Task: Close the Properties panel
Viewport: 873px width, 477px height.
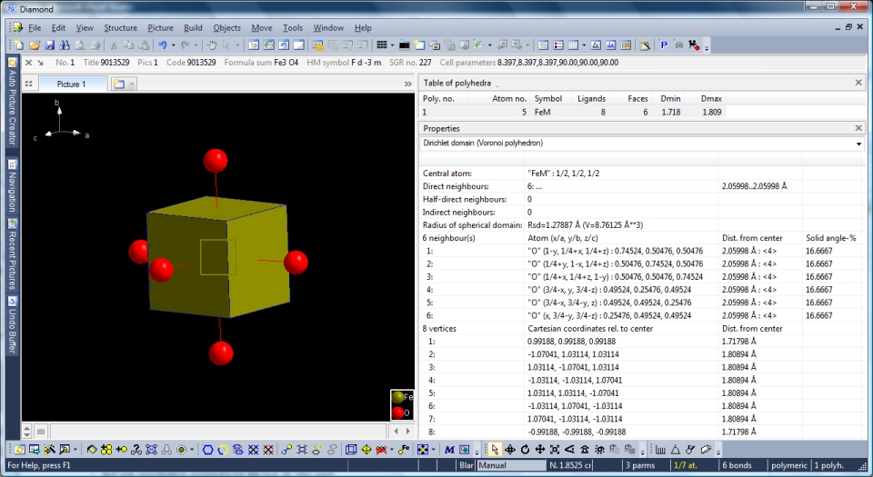Action: coord(858,128)
